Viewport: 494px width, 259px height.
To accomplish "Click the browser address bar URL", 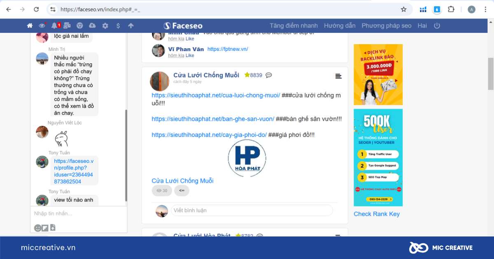I will (x=100, y=9).
